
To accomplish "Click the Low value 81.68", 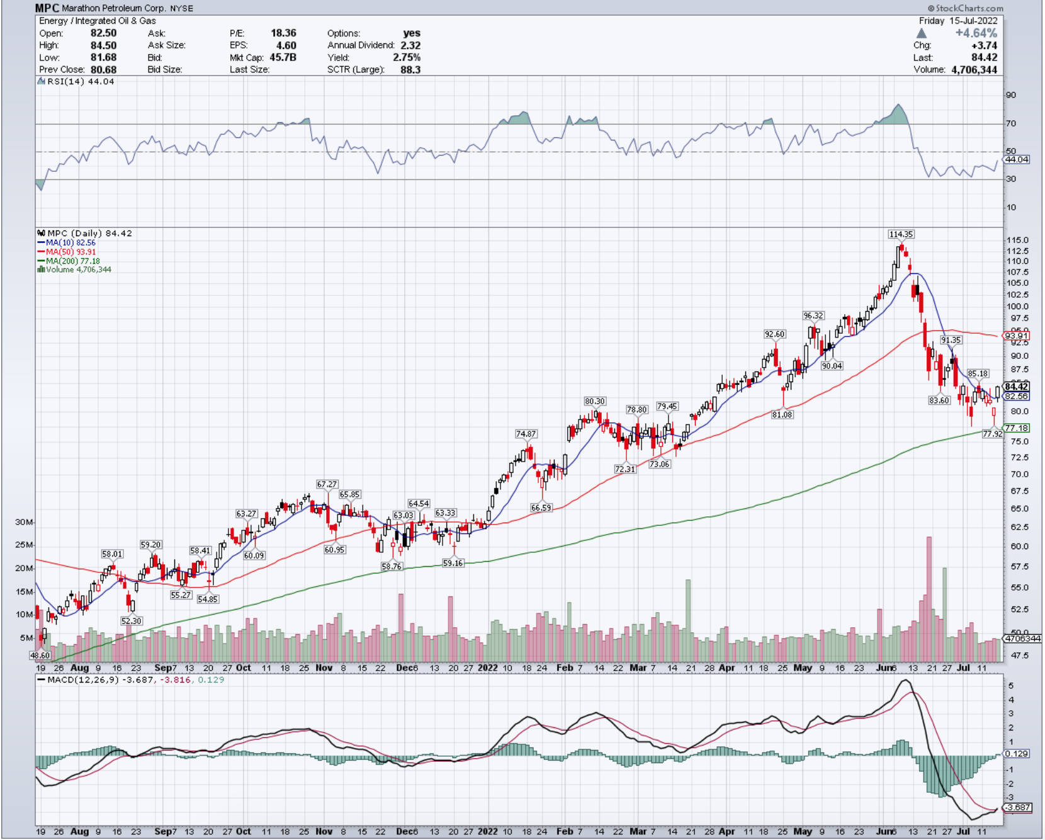I will point(103,57).
